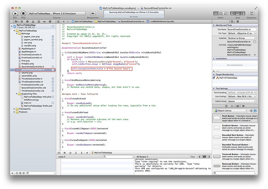Open the Organizer window
Screen dimensions: 268x189
click(251, 13)
